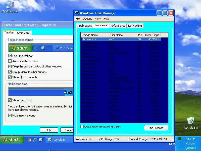Toggle Keep the taskbar on top checkbox
Image resolution: width=201 pixels, height=151 pixels.
(x=10, y=66)
